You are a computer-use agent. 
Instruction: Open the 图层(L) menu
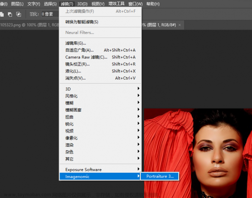pos(17,4)
